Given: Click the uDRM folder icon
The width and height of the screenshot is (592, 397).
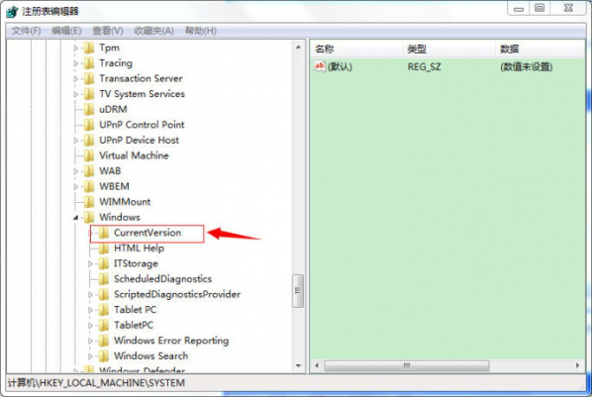Looking at the screenshot, I should click(x=89, y=110).
